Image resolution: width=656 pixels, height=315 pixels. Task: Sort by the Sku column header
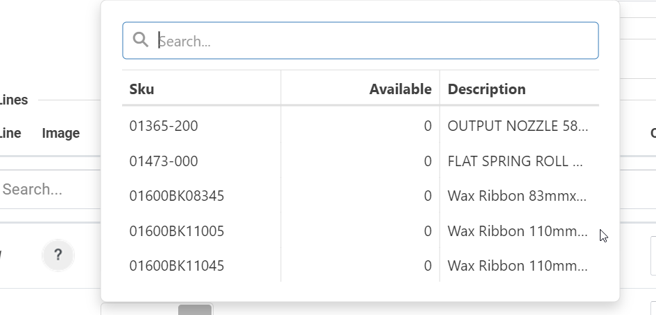(142, 89)
